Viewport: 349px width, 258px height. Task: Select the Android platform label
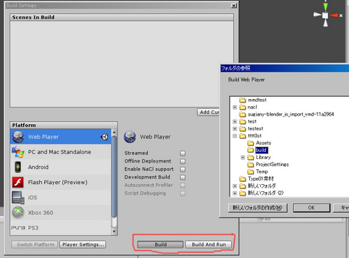coord(38,167)
